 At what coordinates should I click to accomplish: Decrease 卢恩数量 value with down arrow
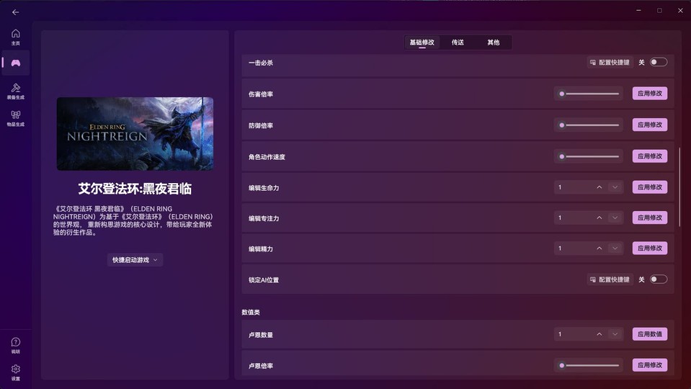coord(615,334)
